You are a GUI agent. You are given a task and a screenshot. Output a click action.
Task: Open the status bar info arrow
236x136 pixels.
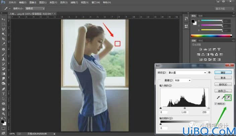pyautogui.click(x=55, y=134)
